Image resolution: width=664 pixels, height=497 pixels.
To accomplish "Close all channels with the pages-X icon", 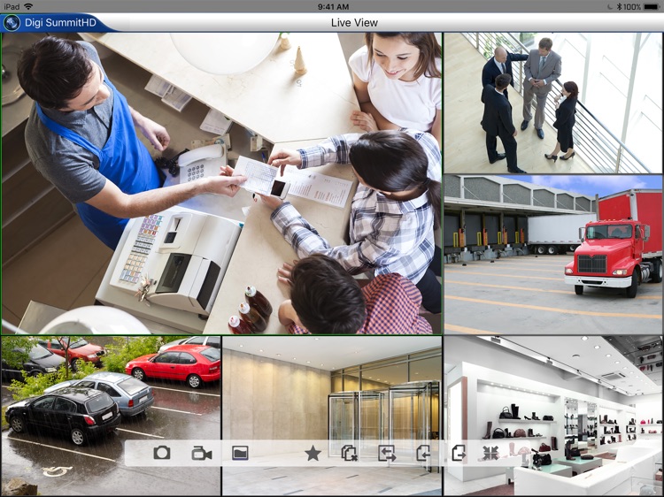I will pos(350,453).
